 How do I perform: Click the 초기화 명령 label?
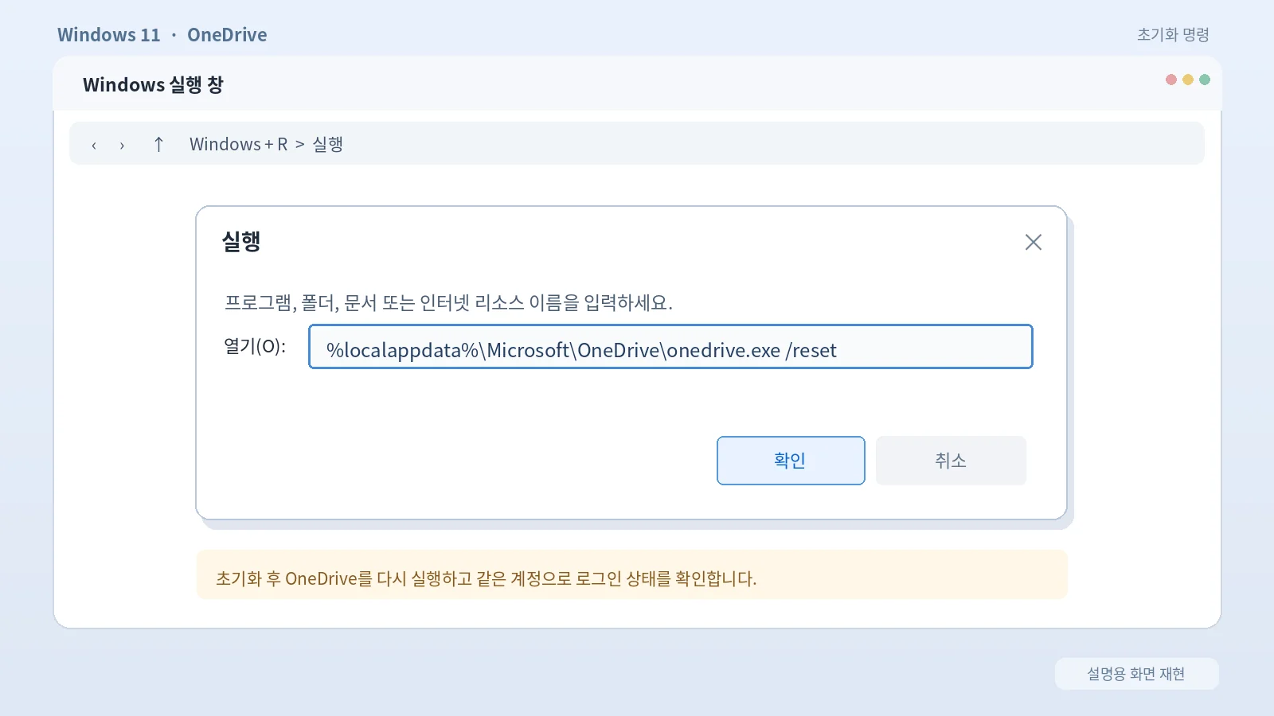coord(1173,35)
